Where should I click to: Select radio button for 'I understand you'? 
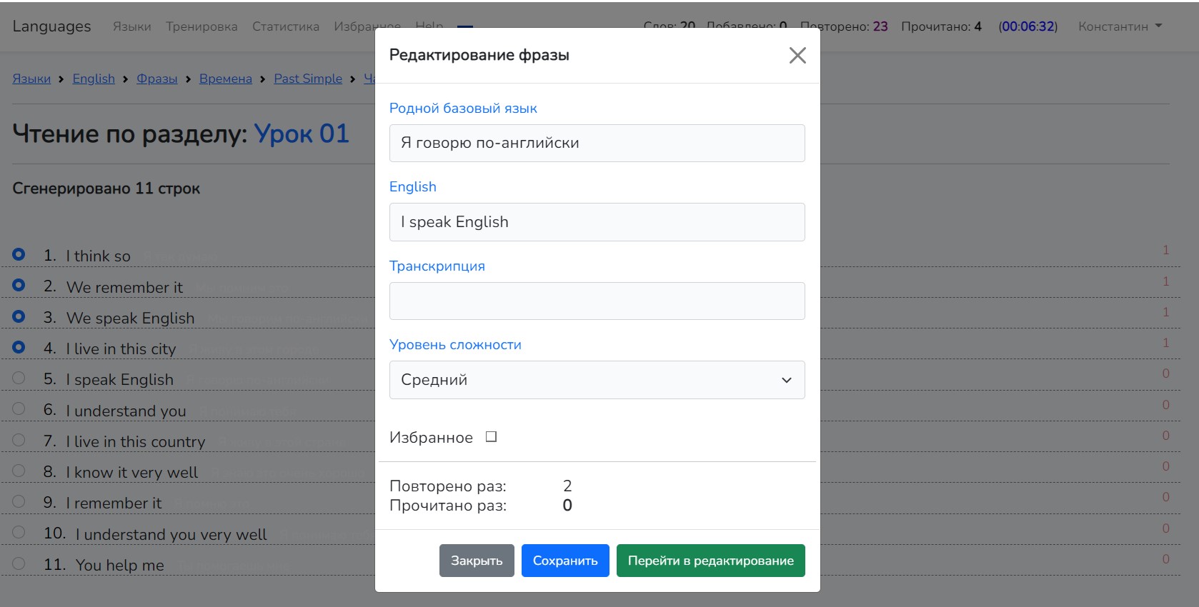pyautogui.click(x=19, y=408)
